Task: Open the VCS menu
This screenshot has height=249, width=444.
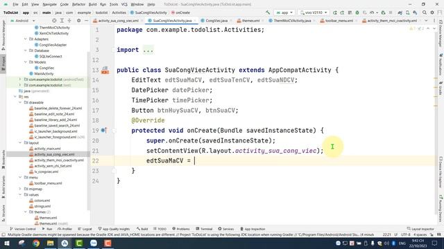Action: pyautogui.click(x=124, y=5)
